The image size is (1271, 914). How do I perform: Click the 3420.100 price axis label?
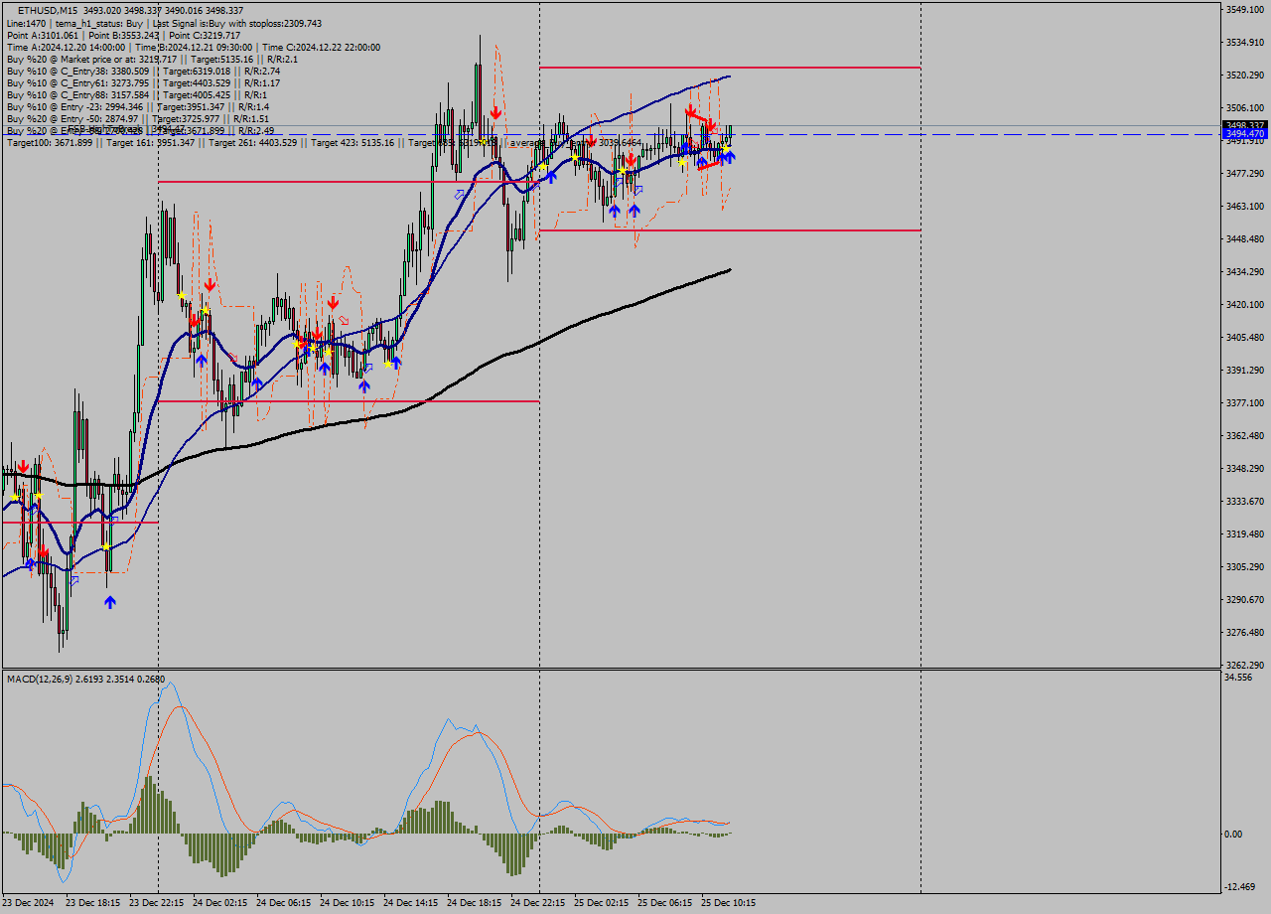tap(1245, 305)
